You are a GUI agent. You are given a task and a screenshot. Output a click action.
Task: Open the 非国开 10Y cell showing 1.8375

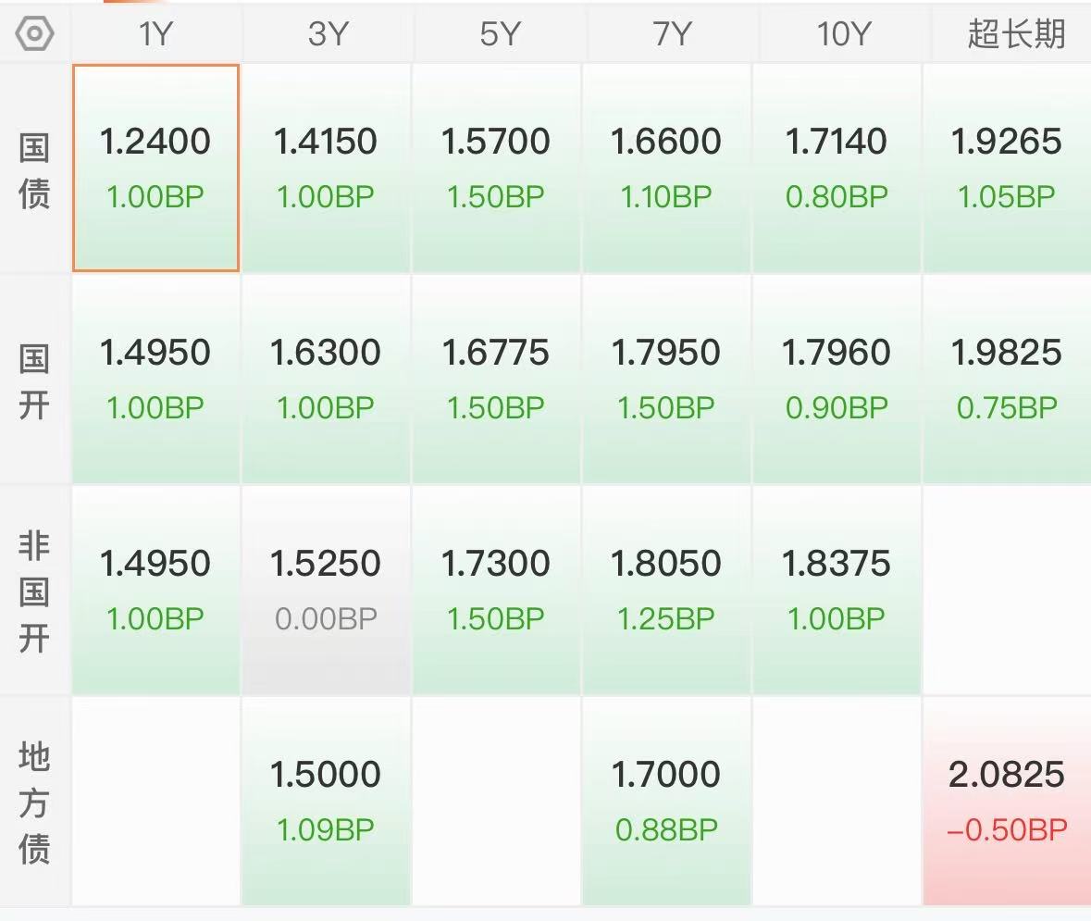coord(837,591)
